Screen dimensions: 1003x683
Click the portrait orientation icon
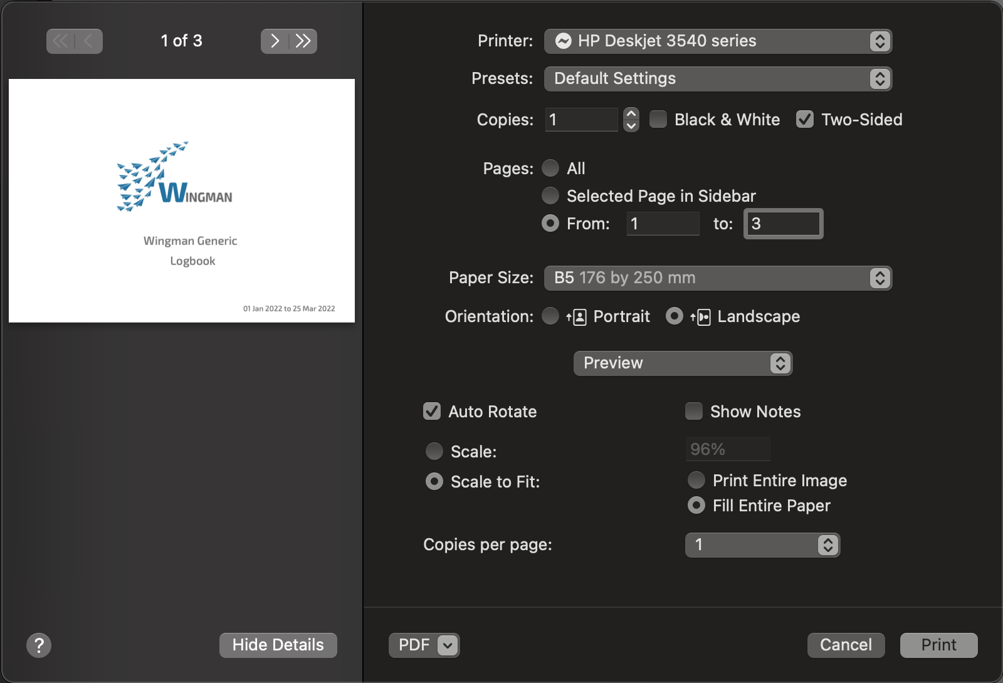coord(577,317)
